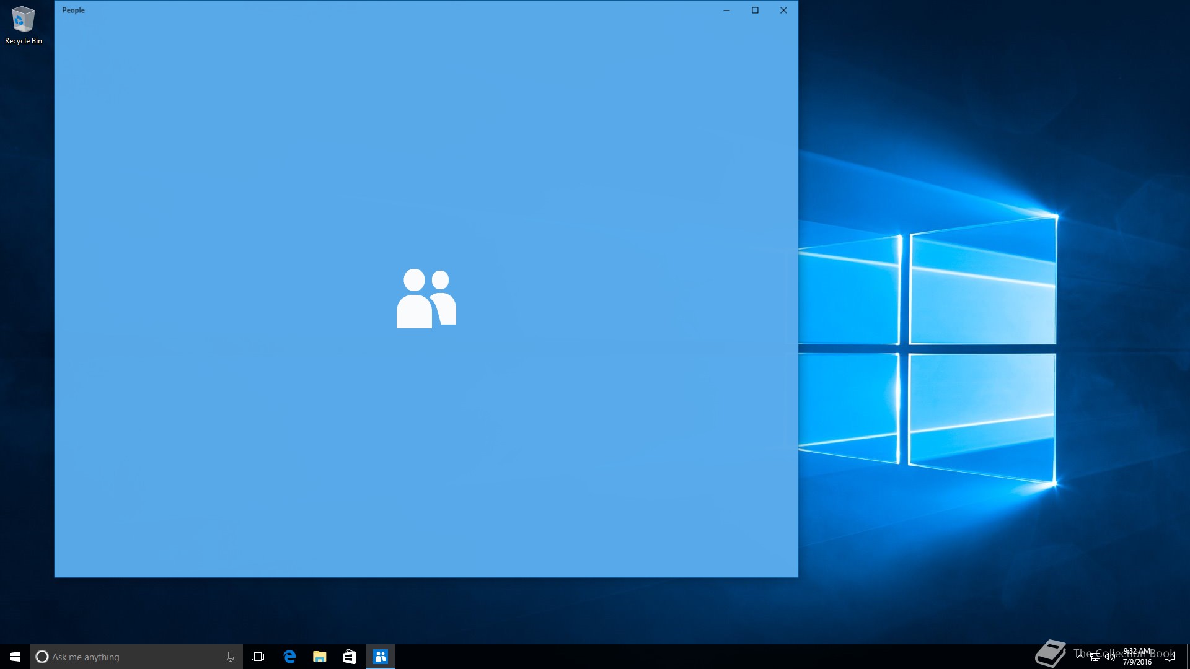The image size is (1190, 669).
Task: Open the Windows Start menu
Action: coord(15,657)
